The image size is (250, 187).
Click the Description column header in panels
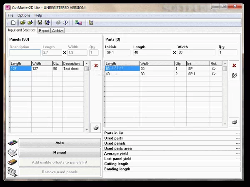pyautogui.click(x=73, y=64)
